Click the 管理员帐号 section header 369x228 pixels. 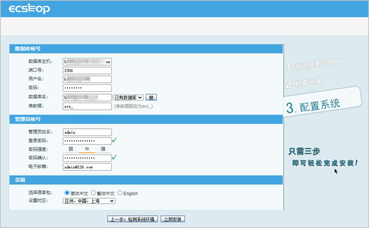(x=146, y=119)
